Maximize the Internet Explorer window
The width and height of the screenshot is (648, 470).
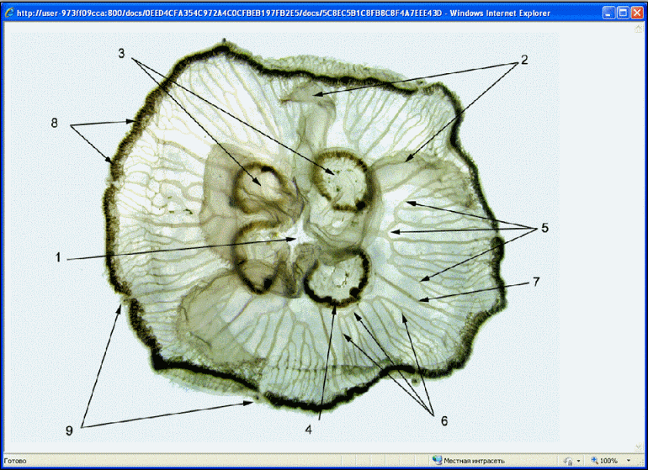coord(622,13)
